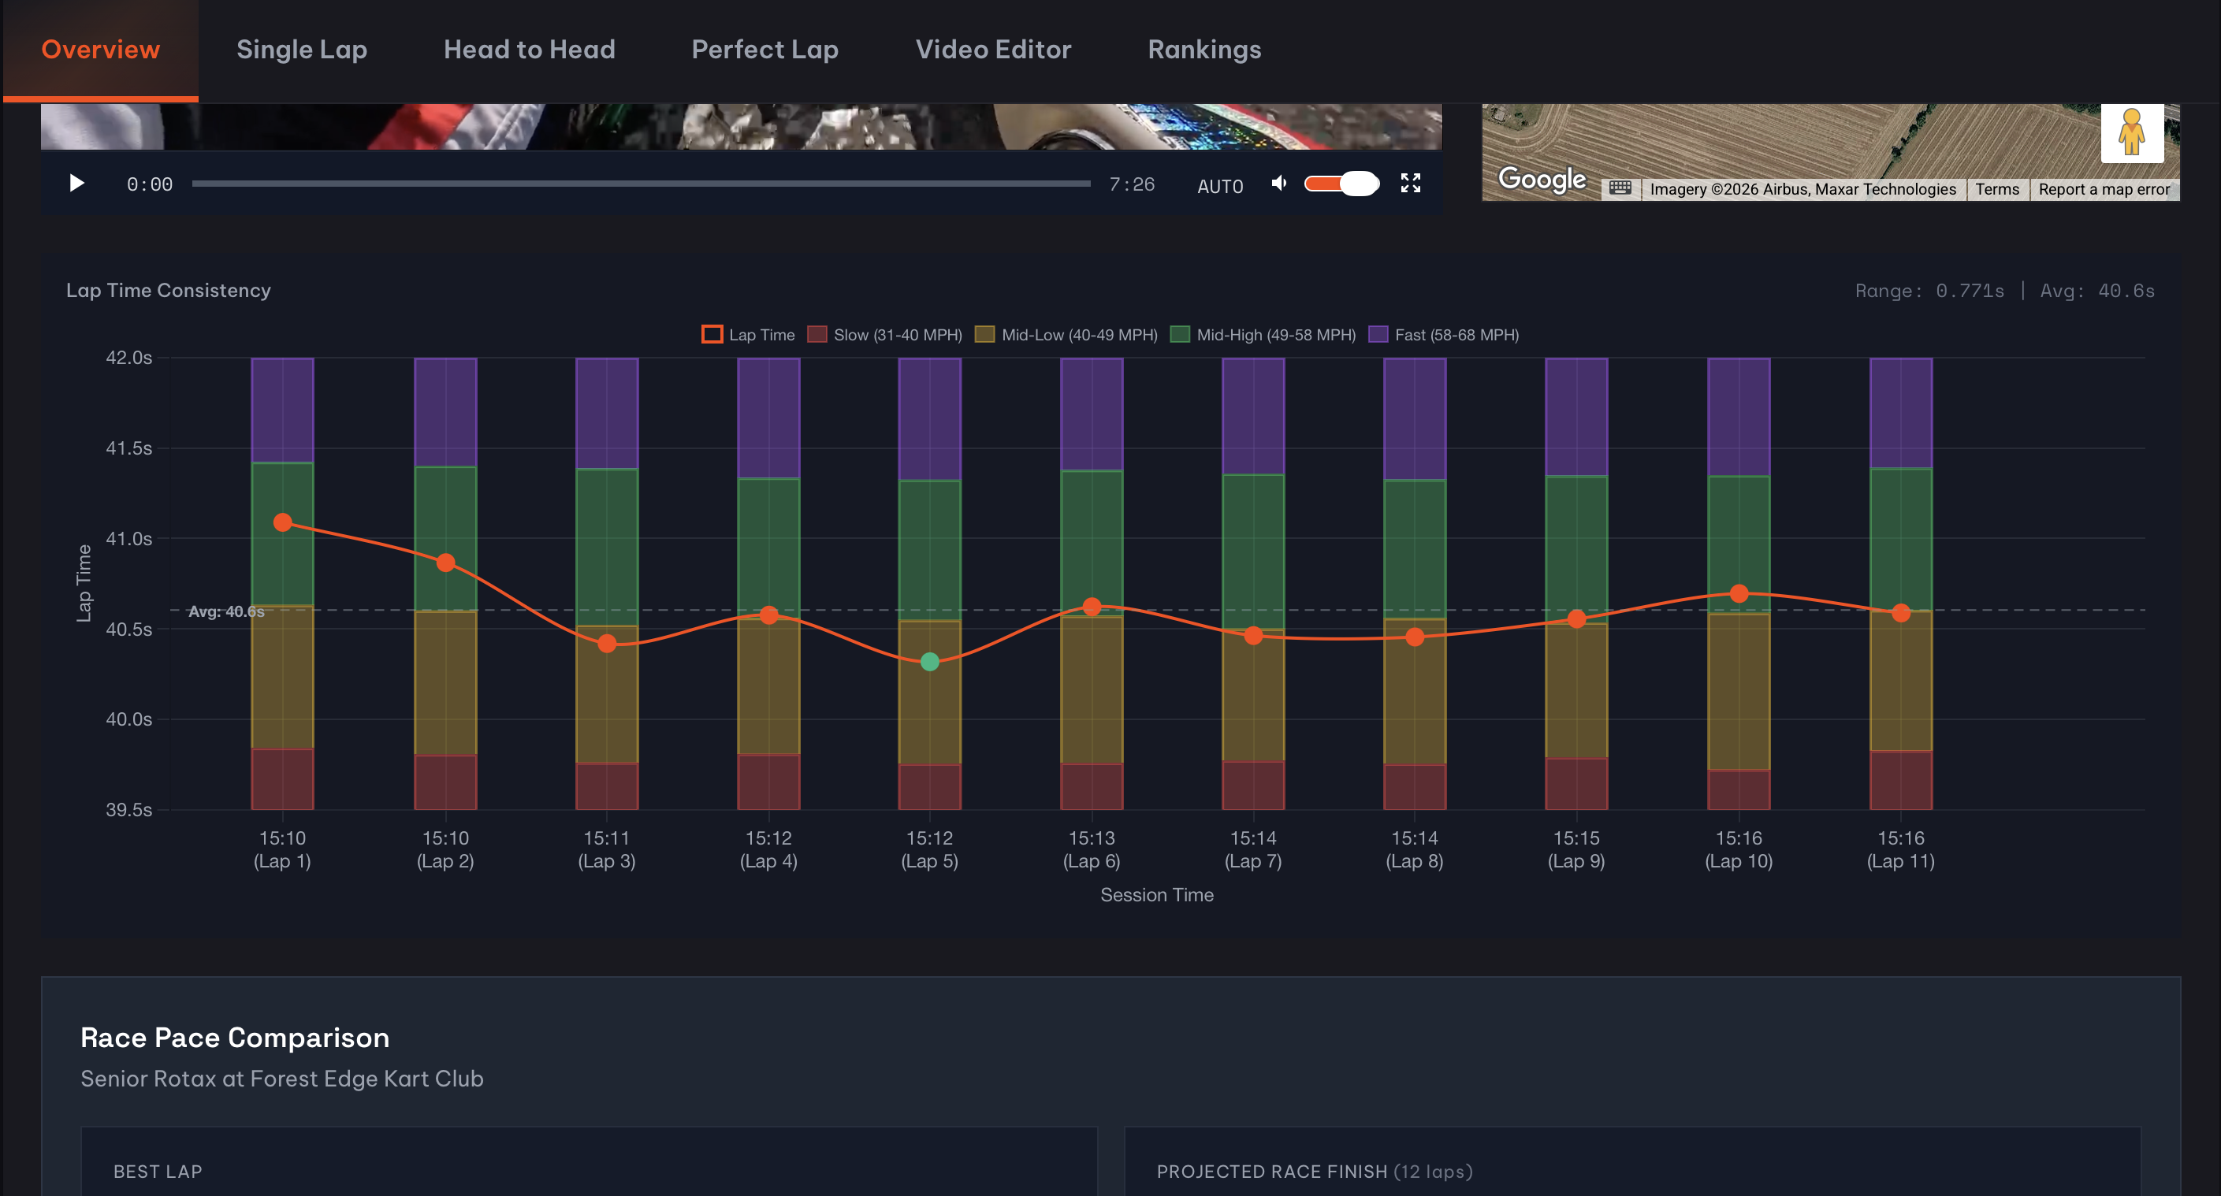Viewport: 2221px width, 1196px height.
Task: Select the Lap 3 data point
Action: [607, 644]
